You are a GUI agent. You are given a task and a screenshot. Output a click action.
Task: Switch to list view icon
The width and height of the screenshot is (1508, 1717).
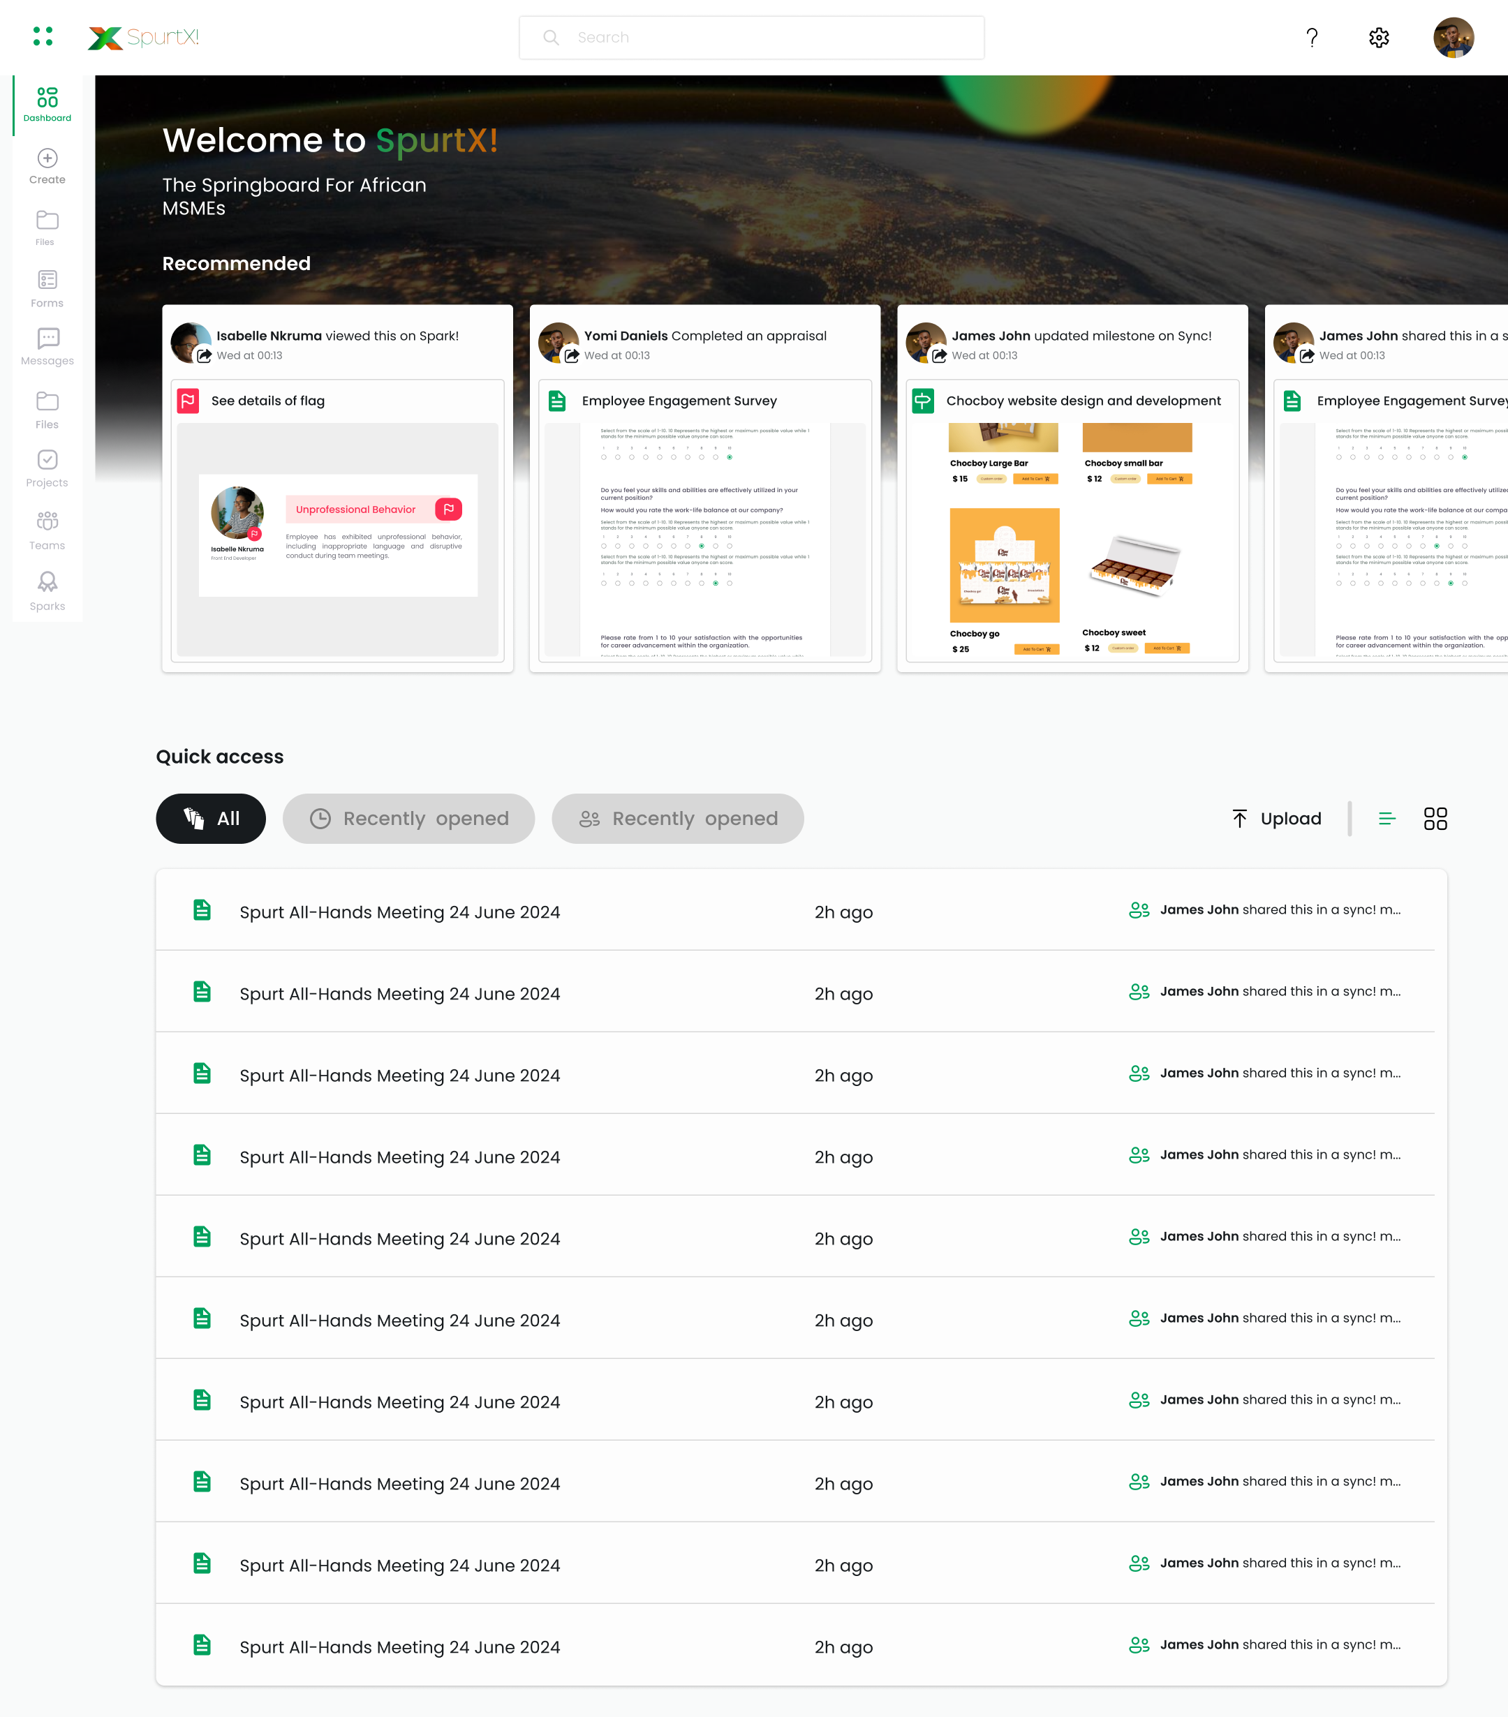coord(1387,818)
